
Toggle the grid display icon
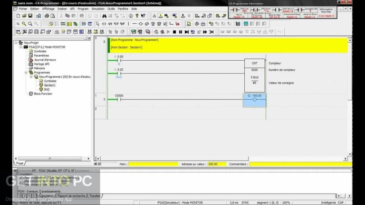click(45, 24)
